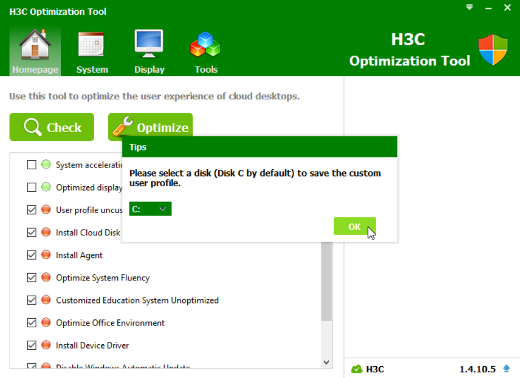Open the Tools tab
Screen dimensions: 520x378
206,51
